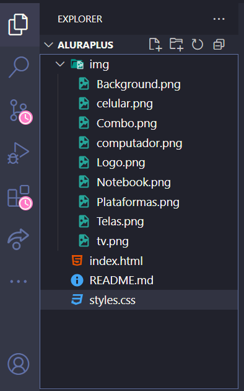Viewport: 244px width, 391px height.
Task: Open the Source Control view
Action: tap(20, 111)
